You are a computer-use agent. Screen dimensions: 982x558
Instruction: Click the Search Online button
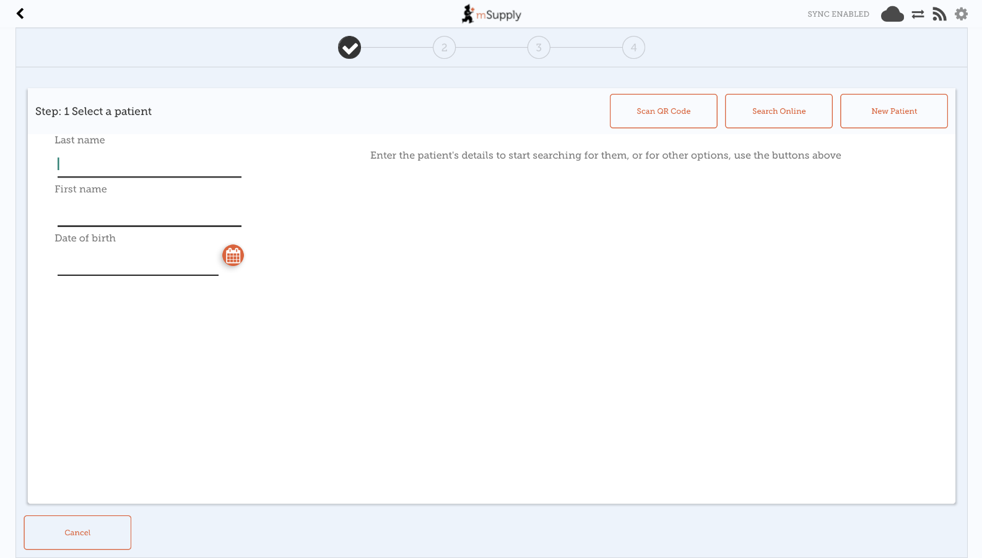(x=778, y=111)
